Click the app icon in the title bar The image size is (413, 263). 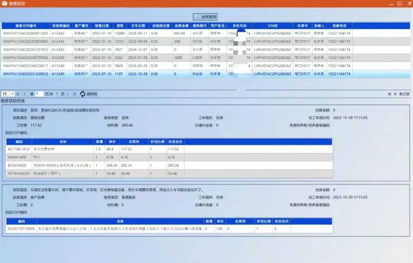4,3
